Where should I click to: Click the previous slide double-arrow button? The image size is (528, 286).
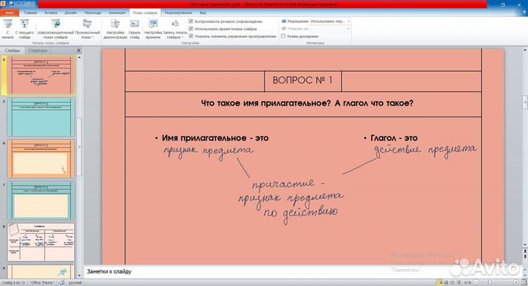[x=524, y=251]
